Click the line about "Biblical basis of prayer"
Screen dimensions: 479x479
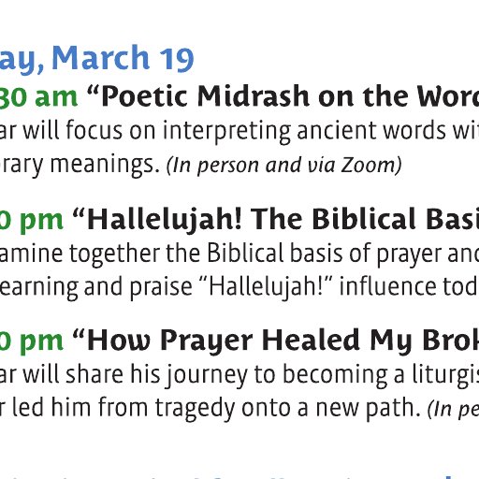pyautogui.click(x=239, y=254)
